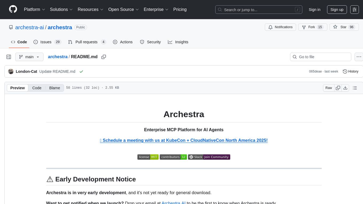Click the Notifications bell button
This screenshot has height=204, width=363.
pos(281,27)
